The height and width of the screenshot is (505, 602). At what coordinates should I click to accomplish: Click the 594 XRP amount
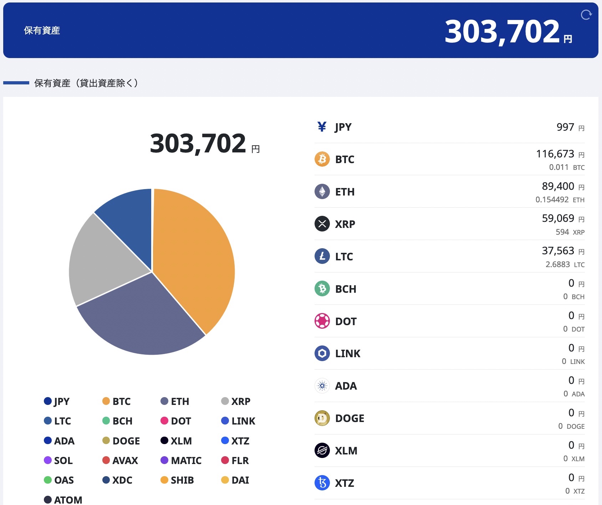(570, 232)
